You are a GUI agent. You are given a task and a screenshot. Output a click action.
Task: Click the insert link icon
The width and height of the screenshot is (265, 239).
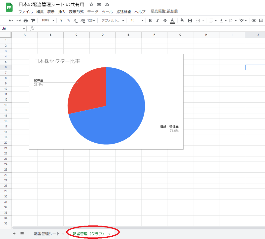click(x=254, y=20)
